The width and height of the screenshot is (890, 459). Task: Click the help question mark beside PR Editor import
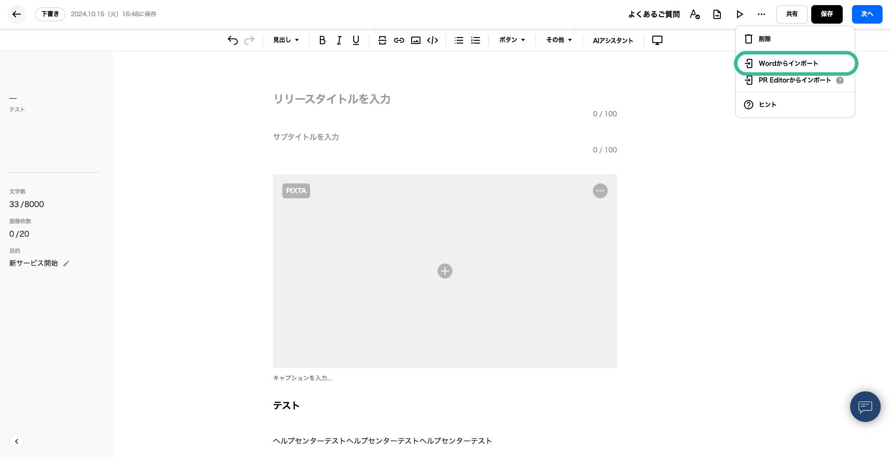(x=840, y=80)
